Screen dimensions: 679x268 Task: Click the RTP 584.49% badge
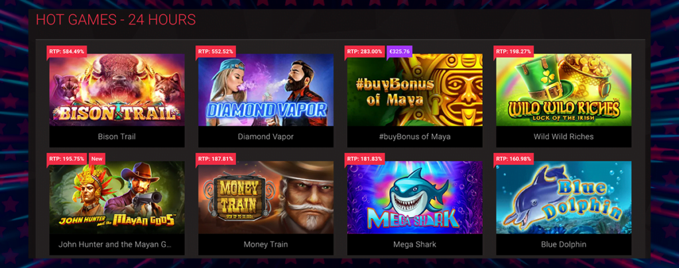67,52
